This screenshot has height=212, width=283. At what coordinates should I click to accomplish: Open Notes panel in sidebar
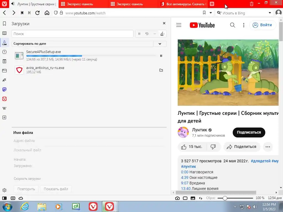pyautogui.click(x=4, y=61)
